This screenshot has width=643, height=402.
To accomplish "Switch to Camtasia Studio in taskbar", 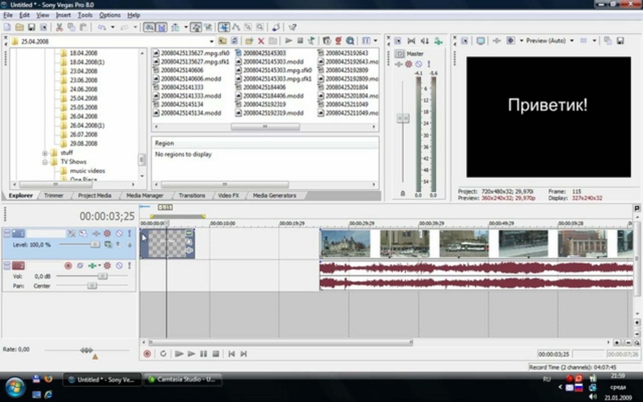I will point(183,379).
